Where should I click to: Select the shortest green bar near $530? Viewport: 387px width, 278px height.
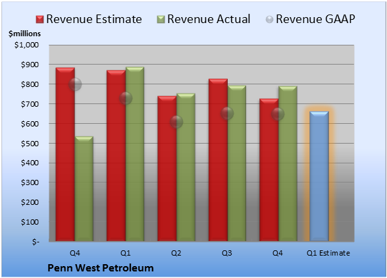(x=84, y=188)
